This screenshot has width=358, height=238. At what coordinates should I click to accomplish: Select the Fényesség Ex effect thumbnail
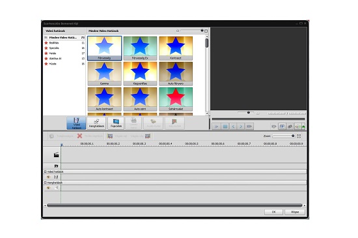point(140,48)
